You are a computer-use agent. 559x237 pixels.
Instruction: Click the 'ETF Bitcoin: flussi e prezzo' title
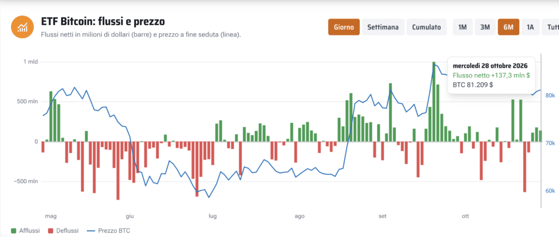point(103,22)
